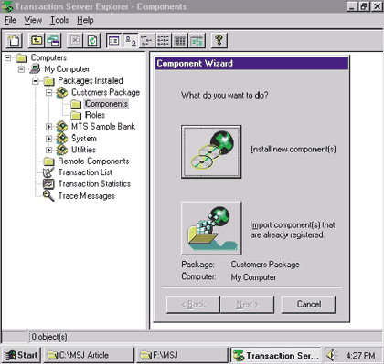Screen dimensions: 384x364
Task: Click "Customers Package" value in the wizard
Action: [x=265, y=265]
